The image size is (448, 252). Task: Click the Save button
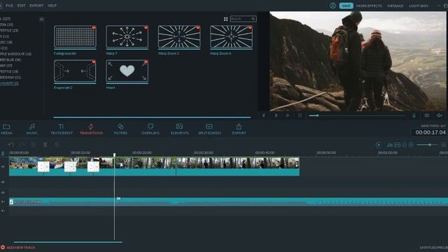(x=346, y=6)
